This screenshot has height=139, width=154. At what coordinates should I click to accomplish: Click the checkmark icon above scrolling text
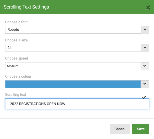pyautogui.click(x=144, y=98)
